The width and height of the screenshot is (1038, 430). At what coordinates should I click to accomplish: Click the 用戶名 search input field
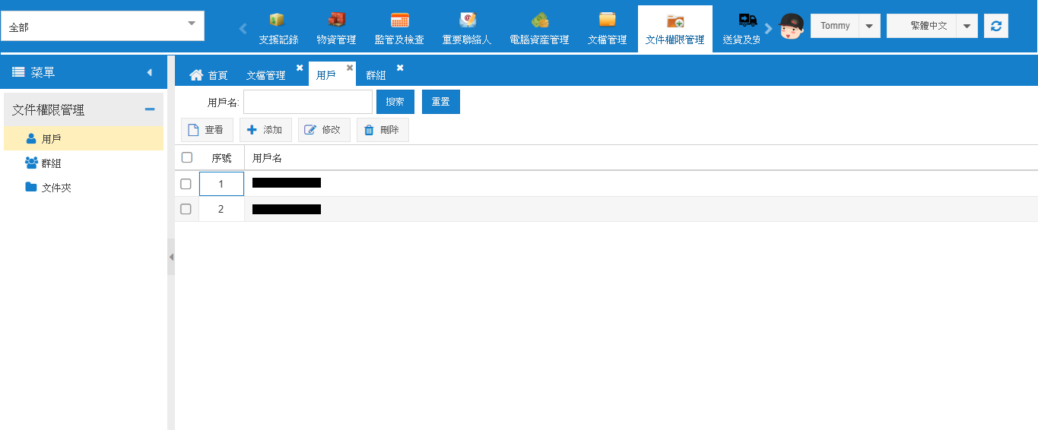pos(307,102)
